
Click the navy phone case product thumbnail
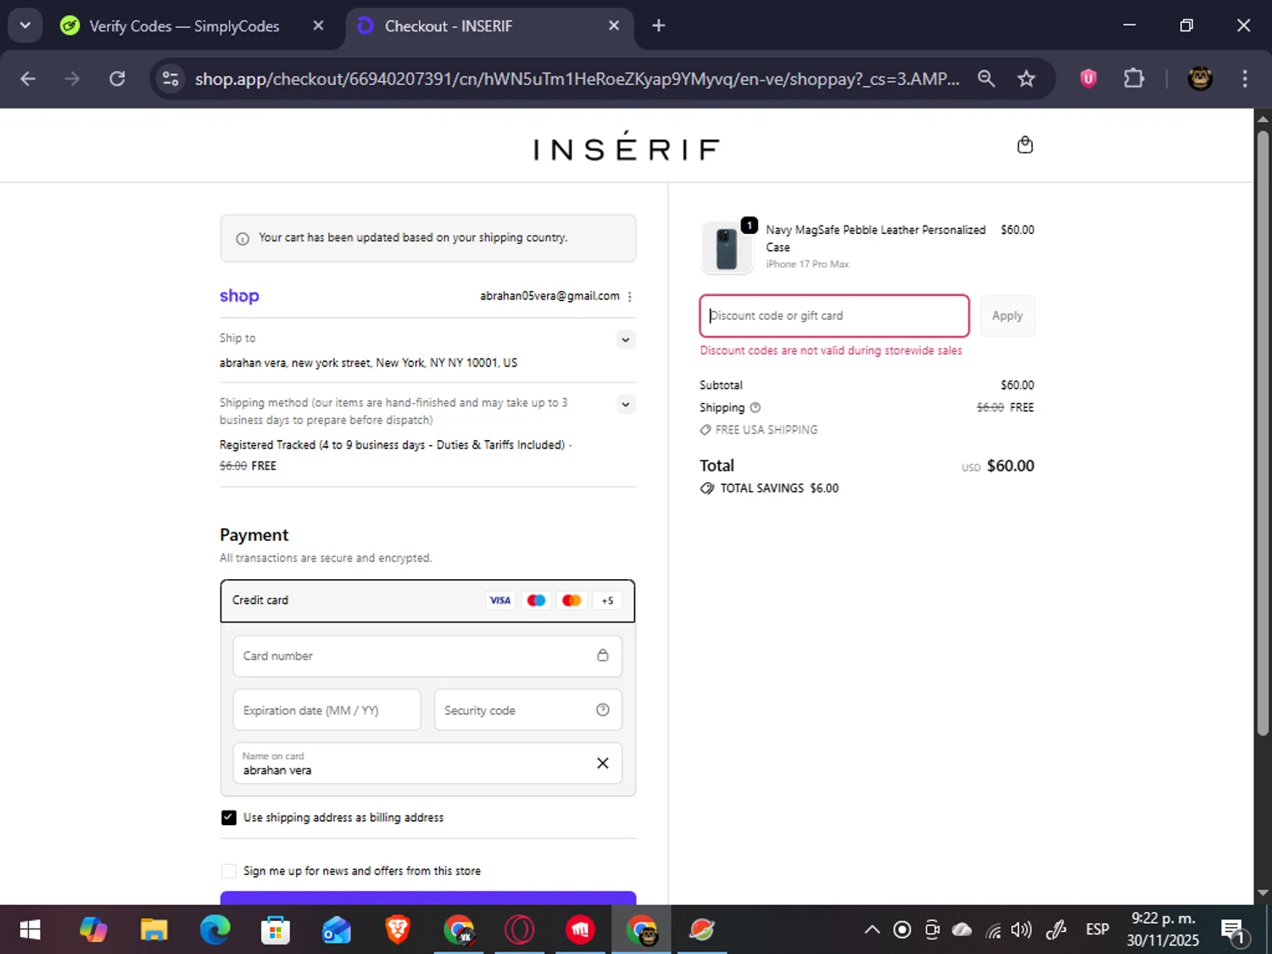pos(727,248)
